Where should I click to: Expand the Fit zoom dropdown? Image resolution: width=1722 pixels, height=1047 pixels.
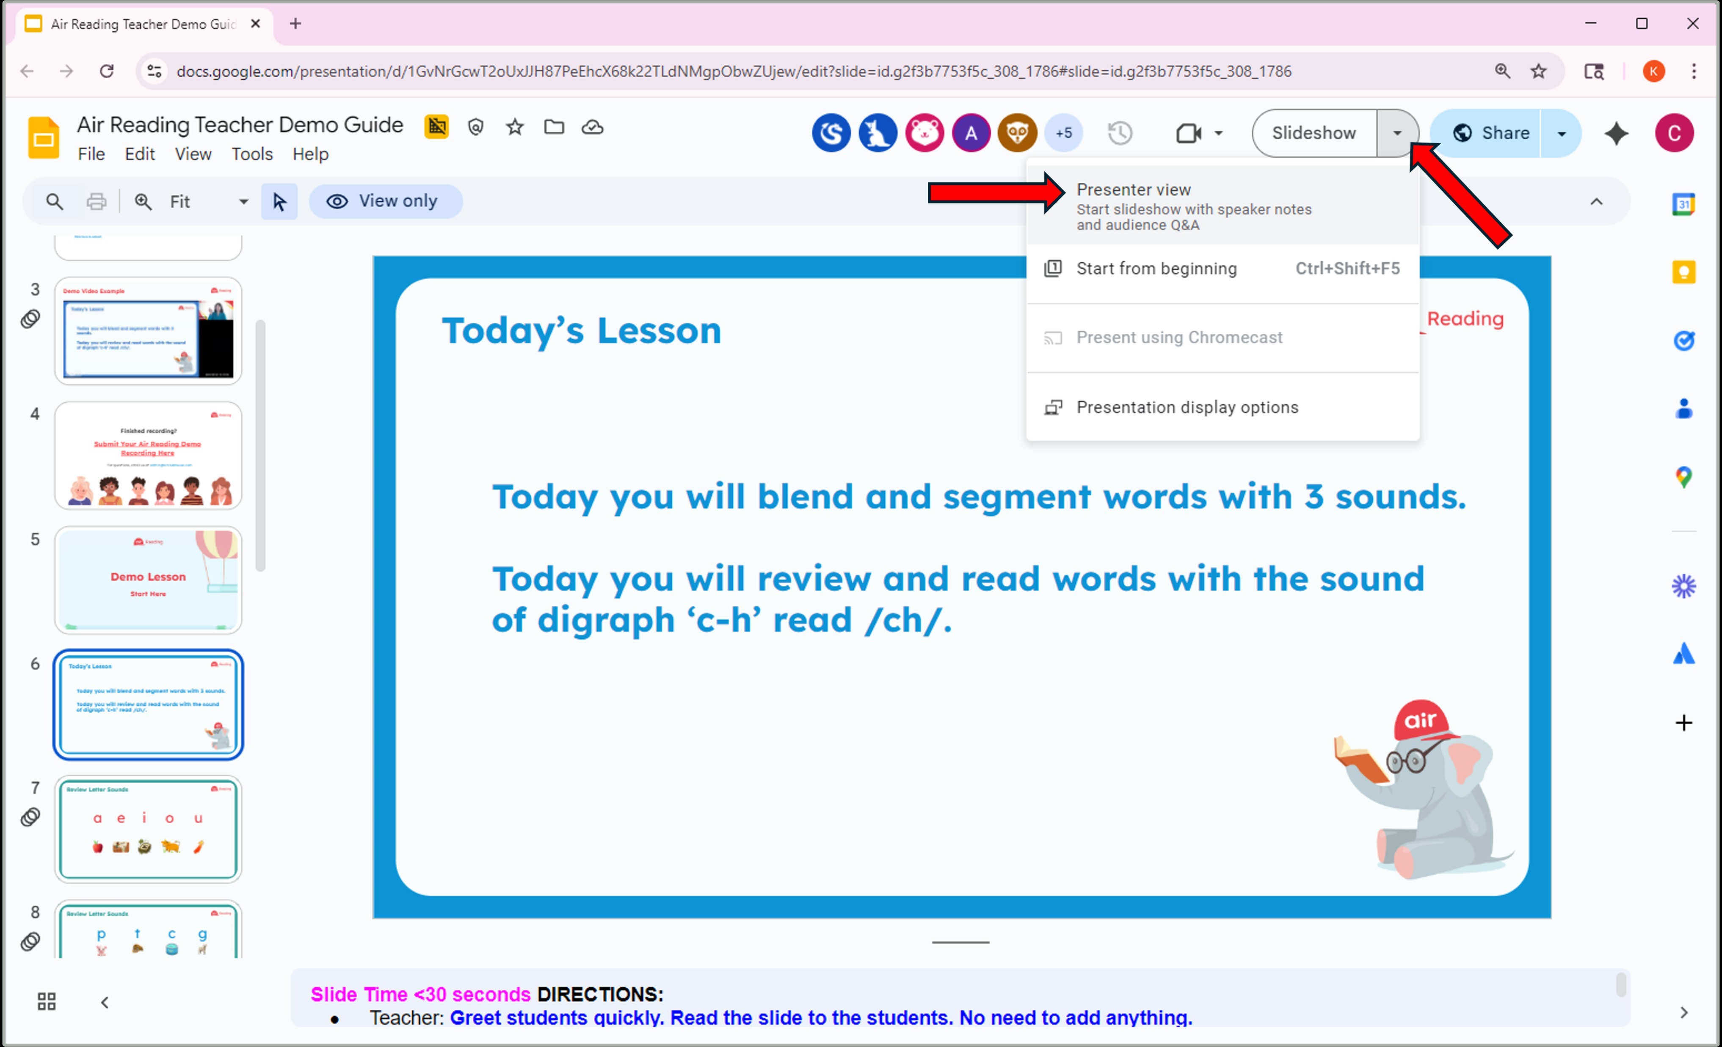click(x=243, y=202)
